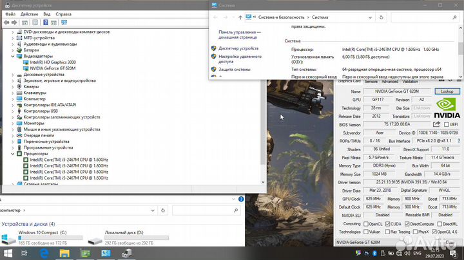Click the volume icon in system tray
Screen dimensions: 464x260
point(407,253)
